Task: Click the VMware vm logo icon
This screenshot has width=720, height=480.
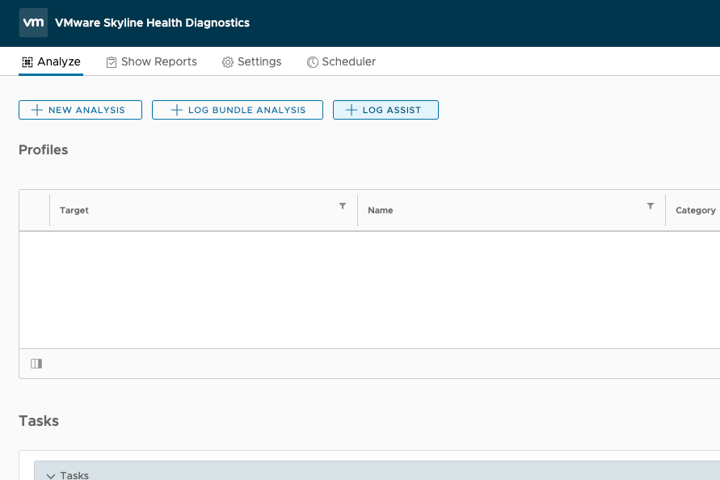Action: pos(33,23)
